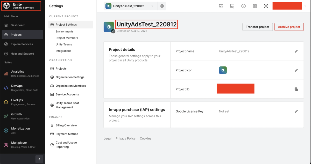Click the gear icon beside project selector

[x=162, y=6]
